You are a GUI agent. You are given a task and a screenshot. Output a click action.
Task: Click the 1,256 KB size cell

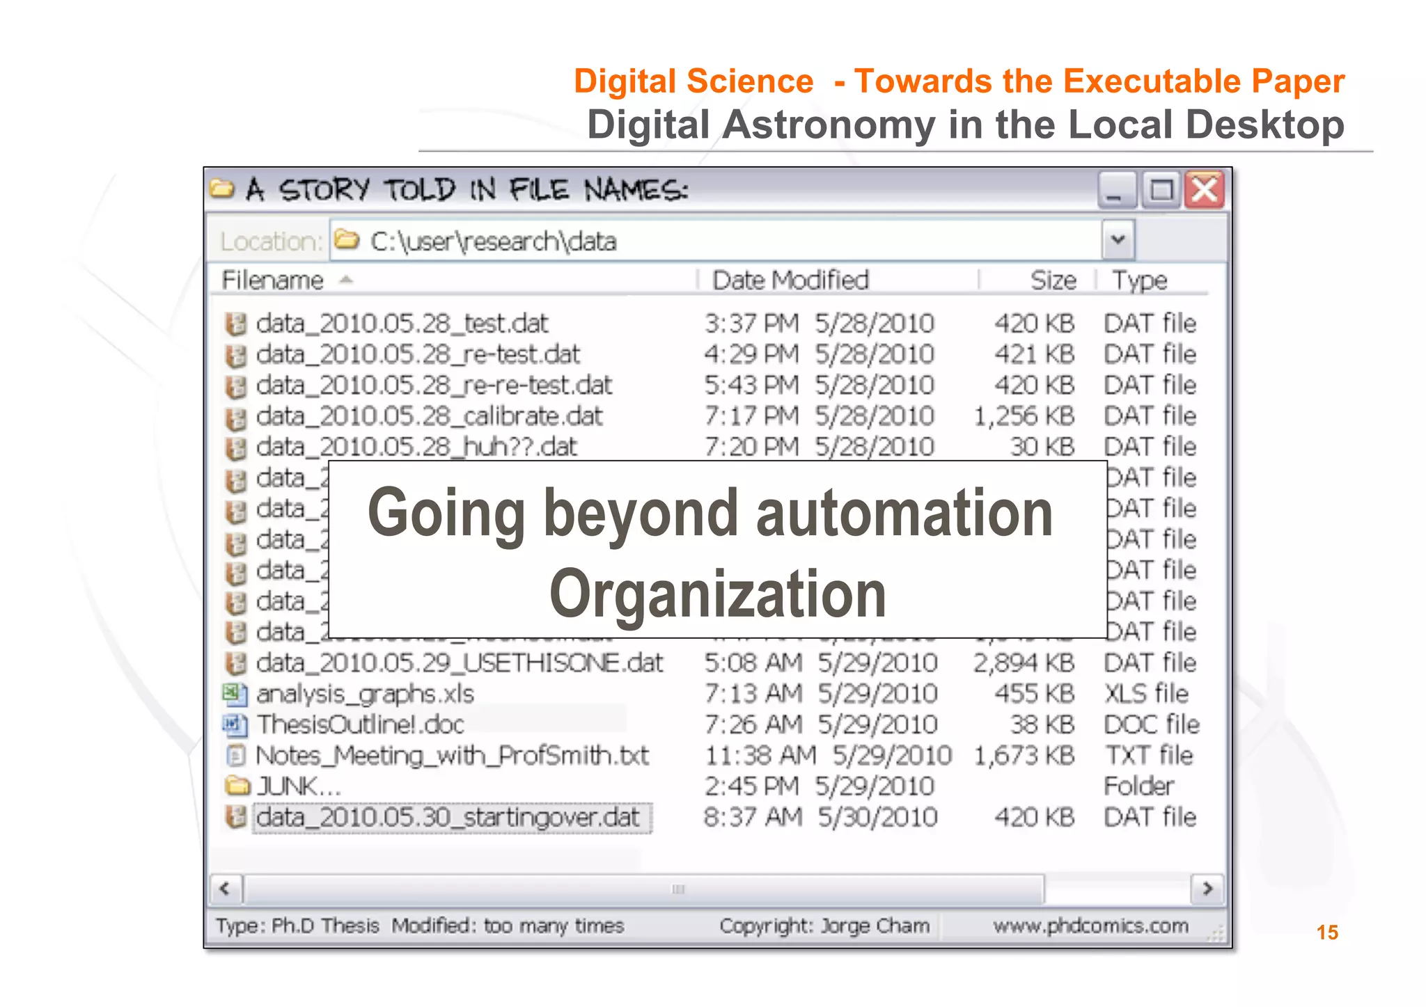click(1024, 417)
